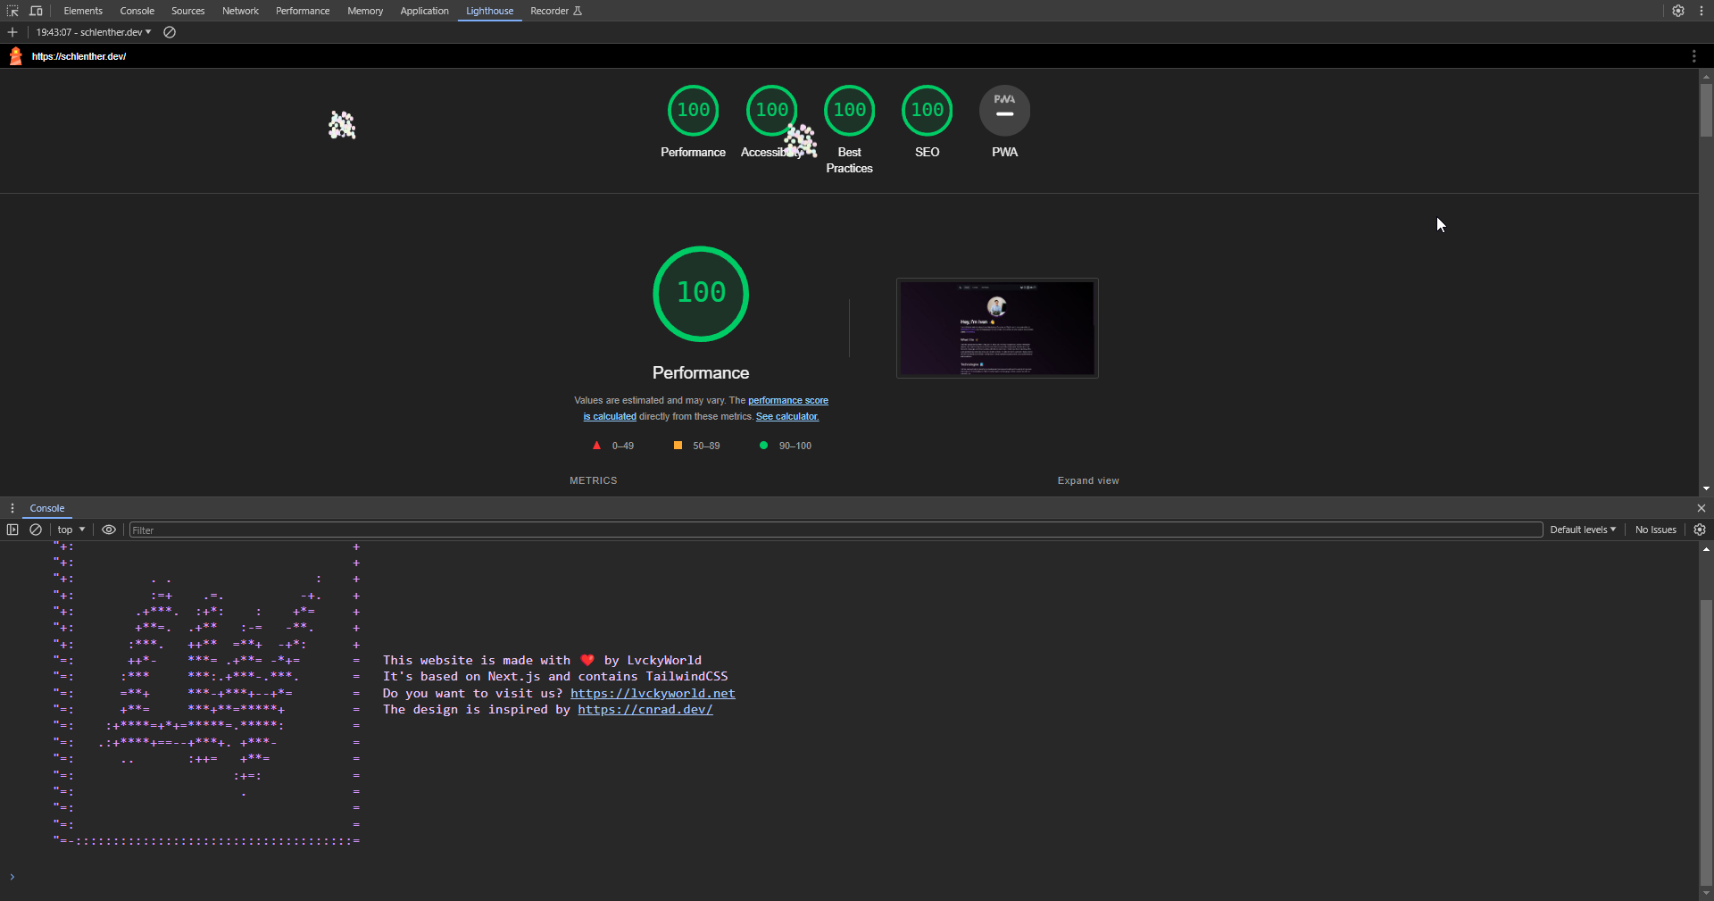
Task: Expand the Default levels dropdown
Action: 1582,530
